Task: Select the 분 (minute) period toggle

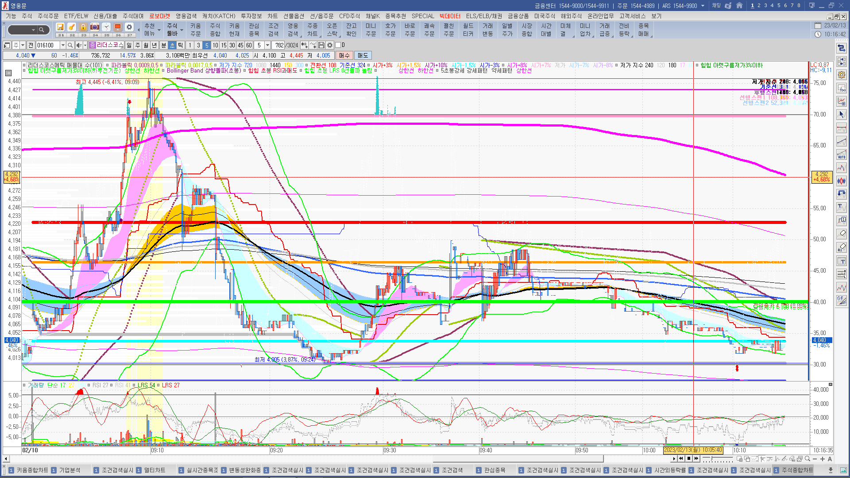Action: point(163,45)
